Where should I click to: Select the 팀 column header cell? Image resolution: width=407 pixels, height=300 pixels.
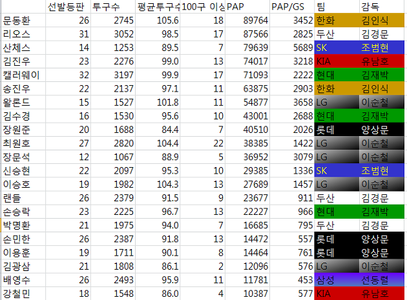tap(337, 6)
